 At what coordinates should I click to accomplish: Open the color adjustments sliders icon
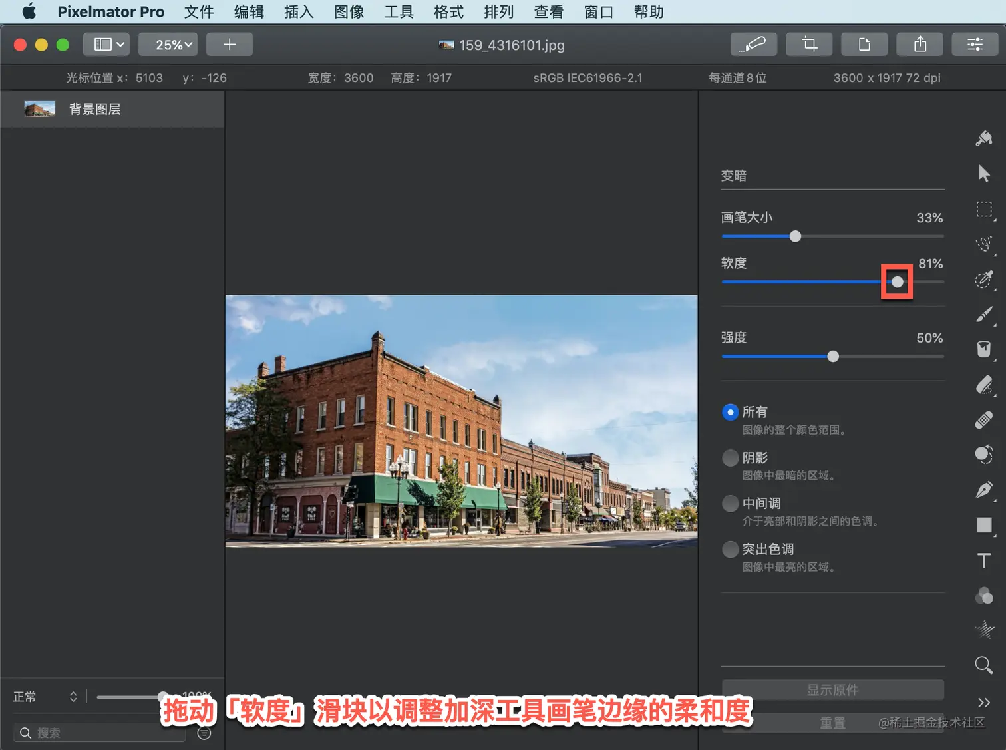point(975,45)
